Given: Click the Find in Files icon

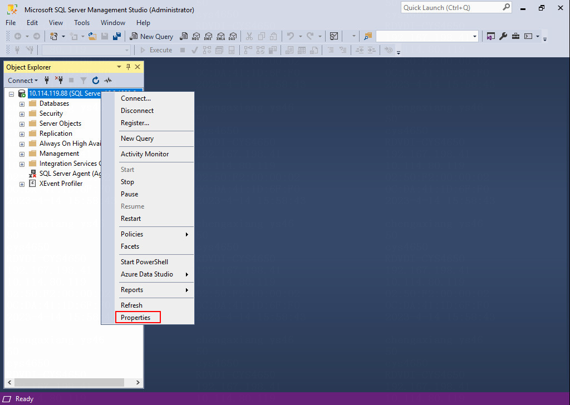Looking at the screenshot, I should [x=368, y=36].
